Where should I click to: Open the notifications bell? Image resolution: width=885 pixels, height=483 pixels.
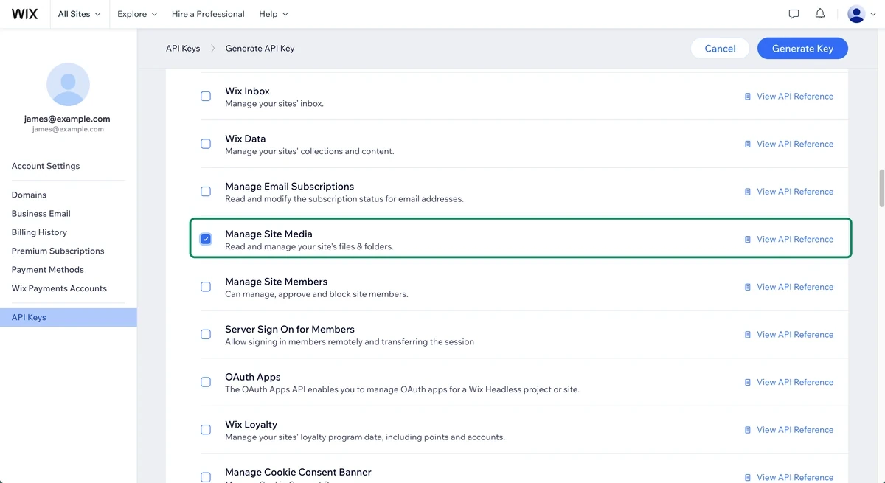click(820, 14)
